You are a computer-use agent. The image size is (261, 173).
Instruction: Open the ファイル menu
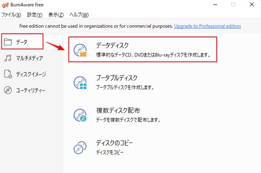(x=12, y=15)
